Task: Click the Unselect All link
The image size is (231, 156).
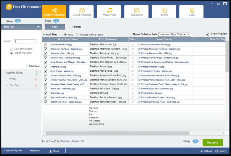Action: 78,141
